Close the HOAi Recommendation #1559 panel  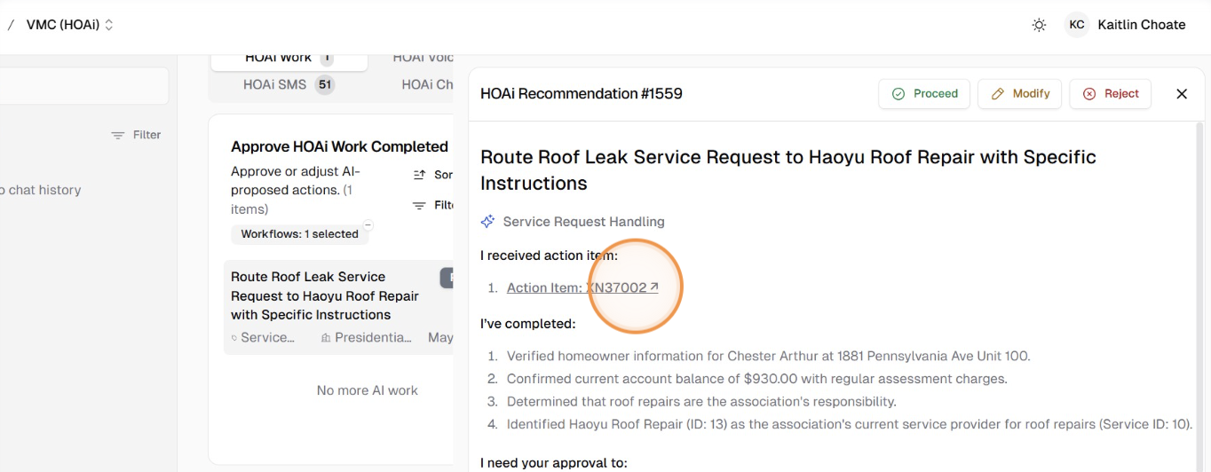[1182, 94]
